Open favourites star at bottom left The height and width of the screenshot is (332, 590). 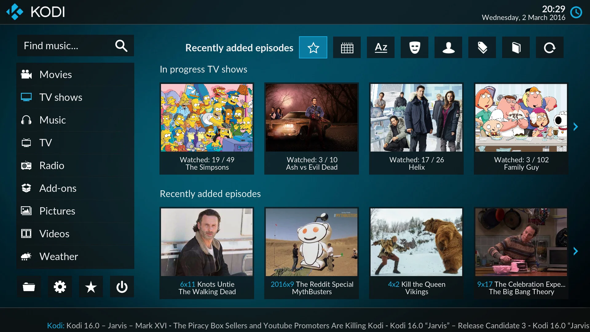91,287
